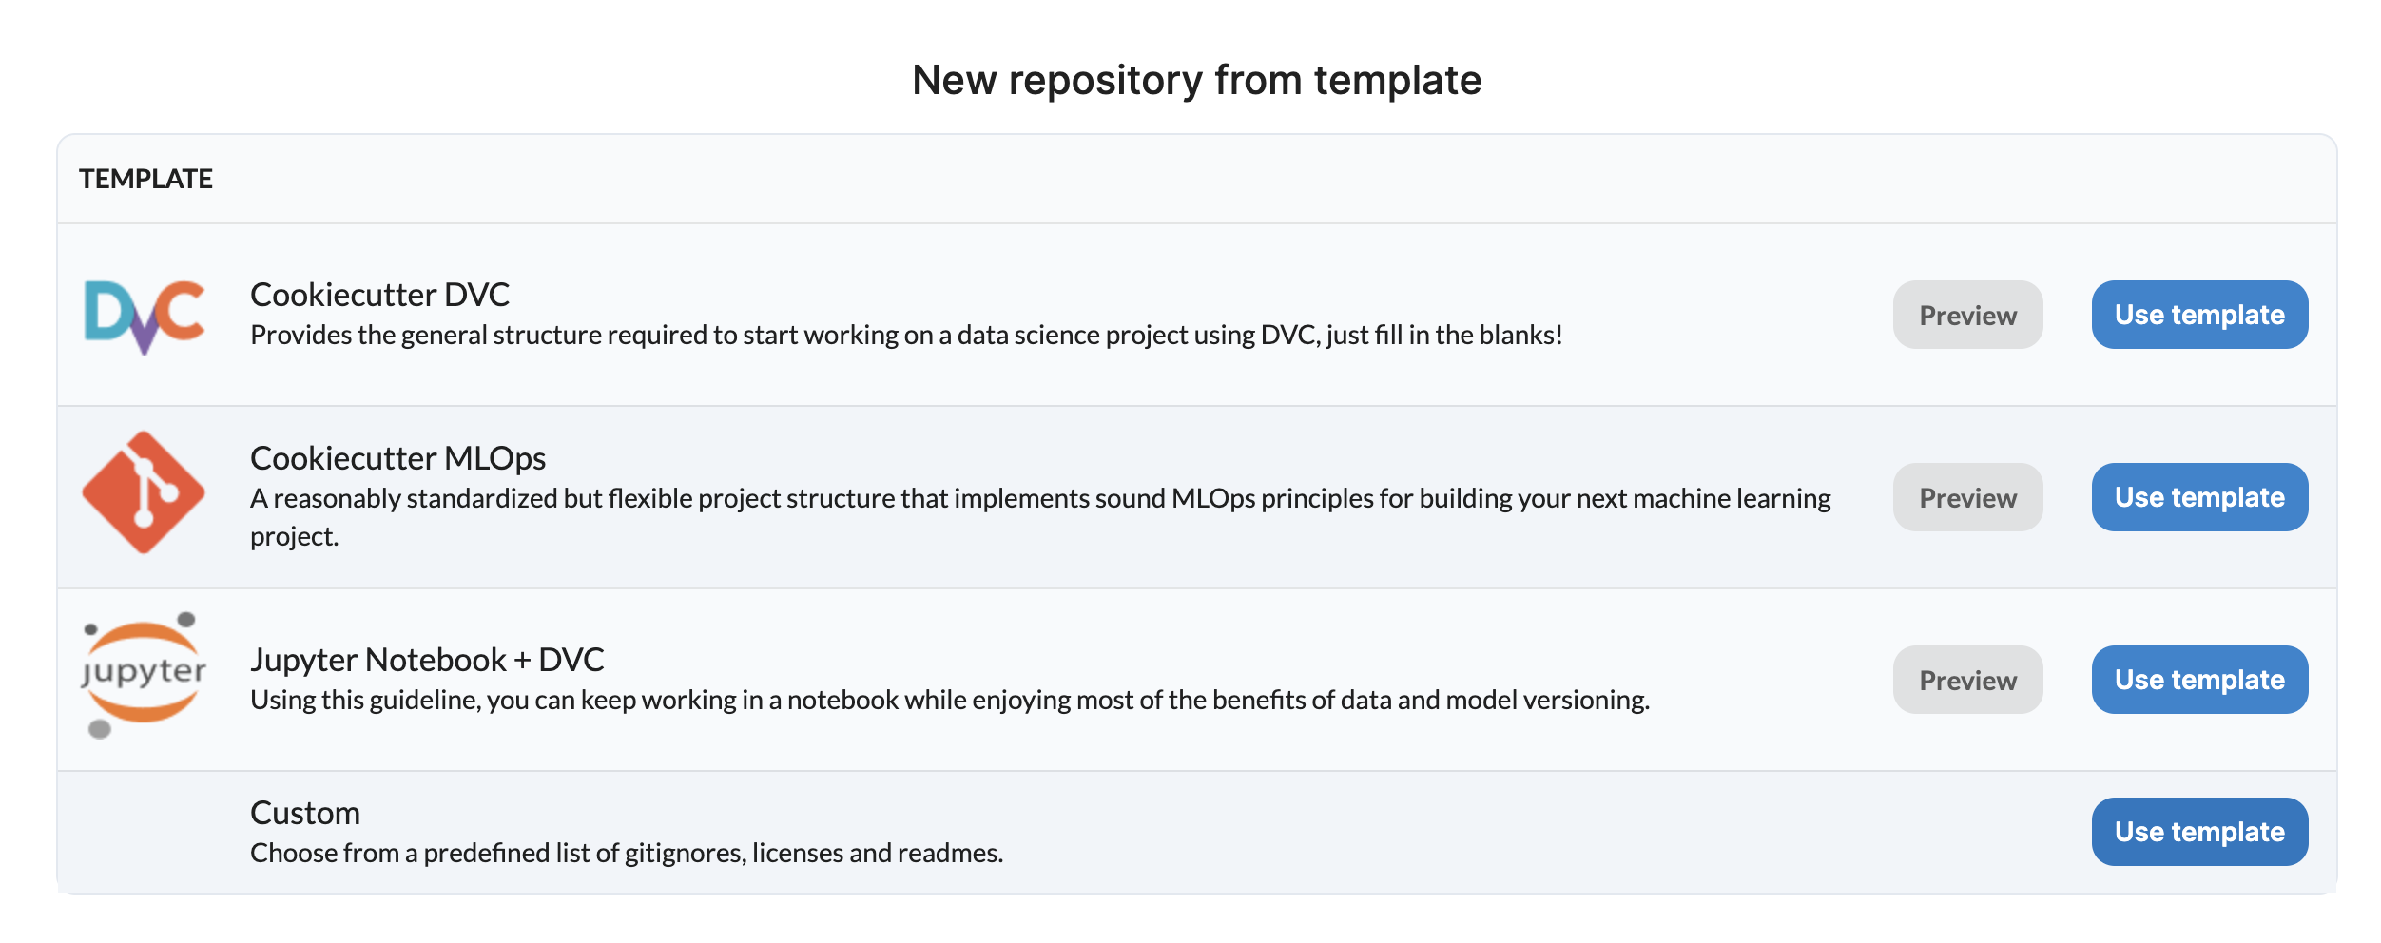Use the Jupyter Notebook + DVC template
The height and width of the screenshot is (943, 2381).
[2198, 680]
